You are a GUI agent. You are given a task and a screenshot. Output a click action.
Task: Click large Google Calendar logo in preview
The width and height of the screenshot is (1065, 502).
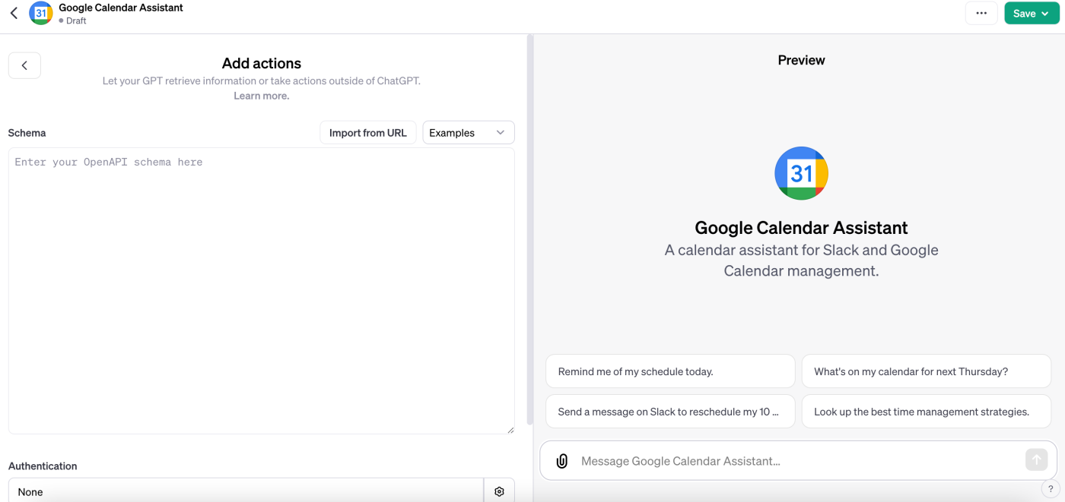tap(801, 173)
